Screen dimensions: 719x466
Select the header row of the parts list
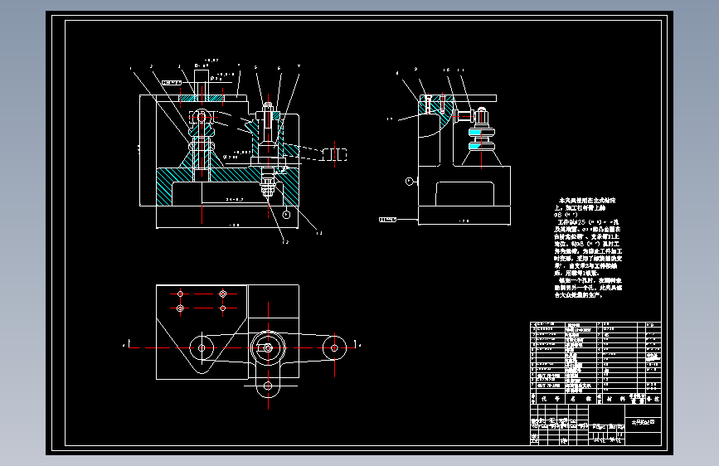point(595,399)
